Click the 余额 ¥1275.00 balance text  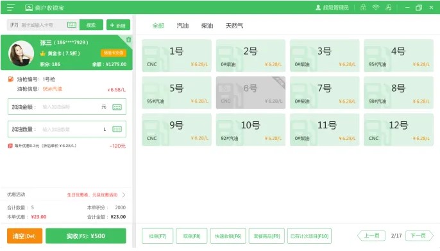109,64
